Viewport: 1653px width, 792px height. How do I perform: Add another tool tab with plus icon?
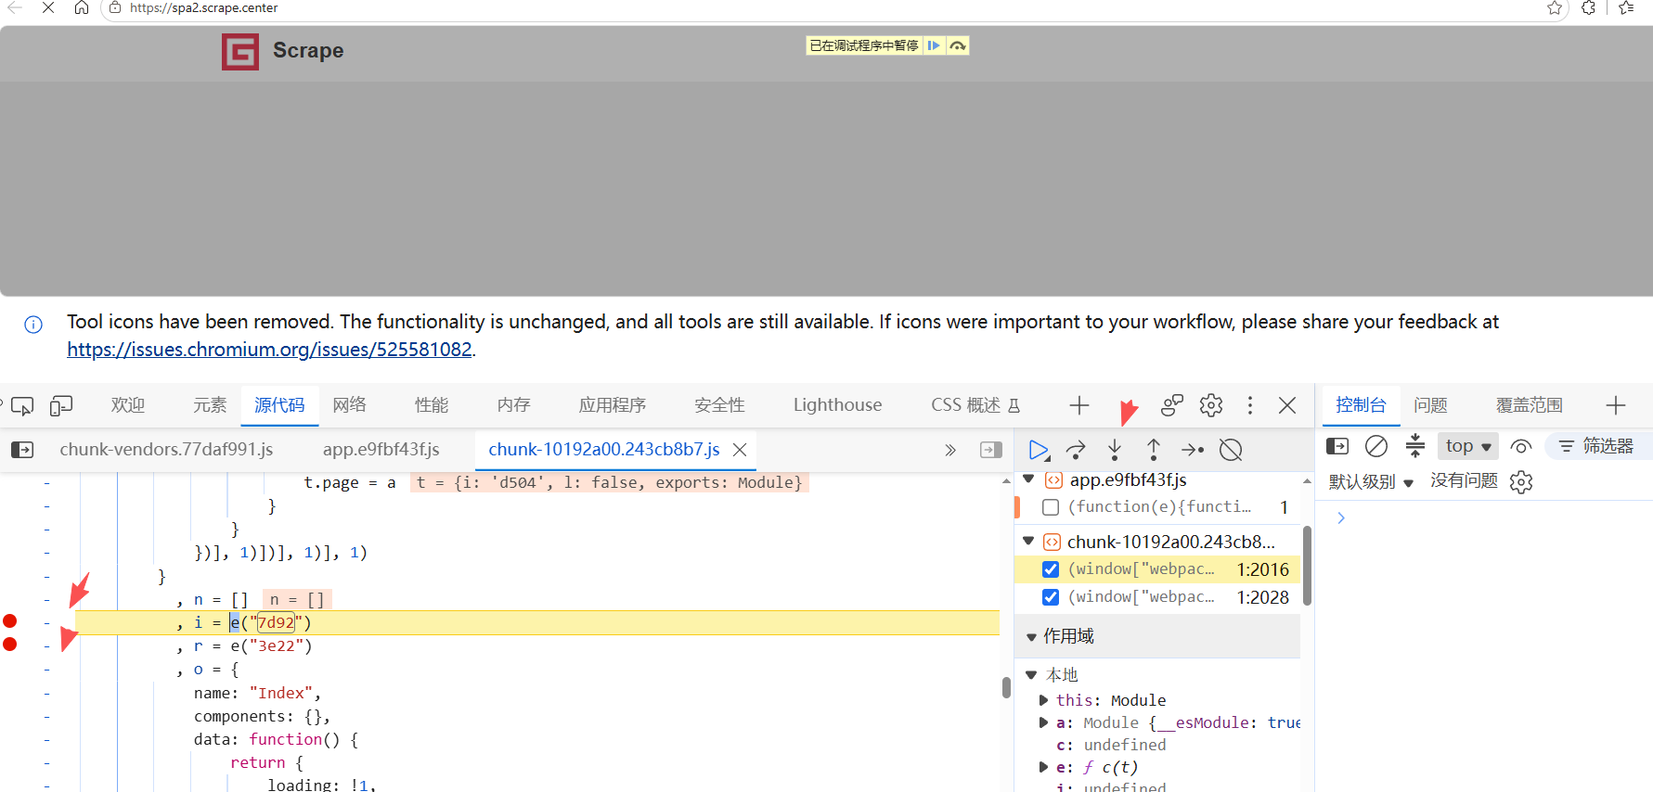(1079, 405)
